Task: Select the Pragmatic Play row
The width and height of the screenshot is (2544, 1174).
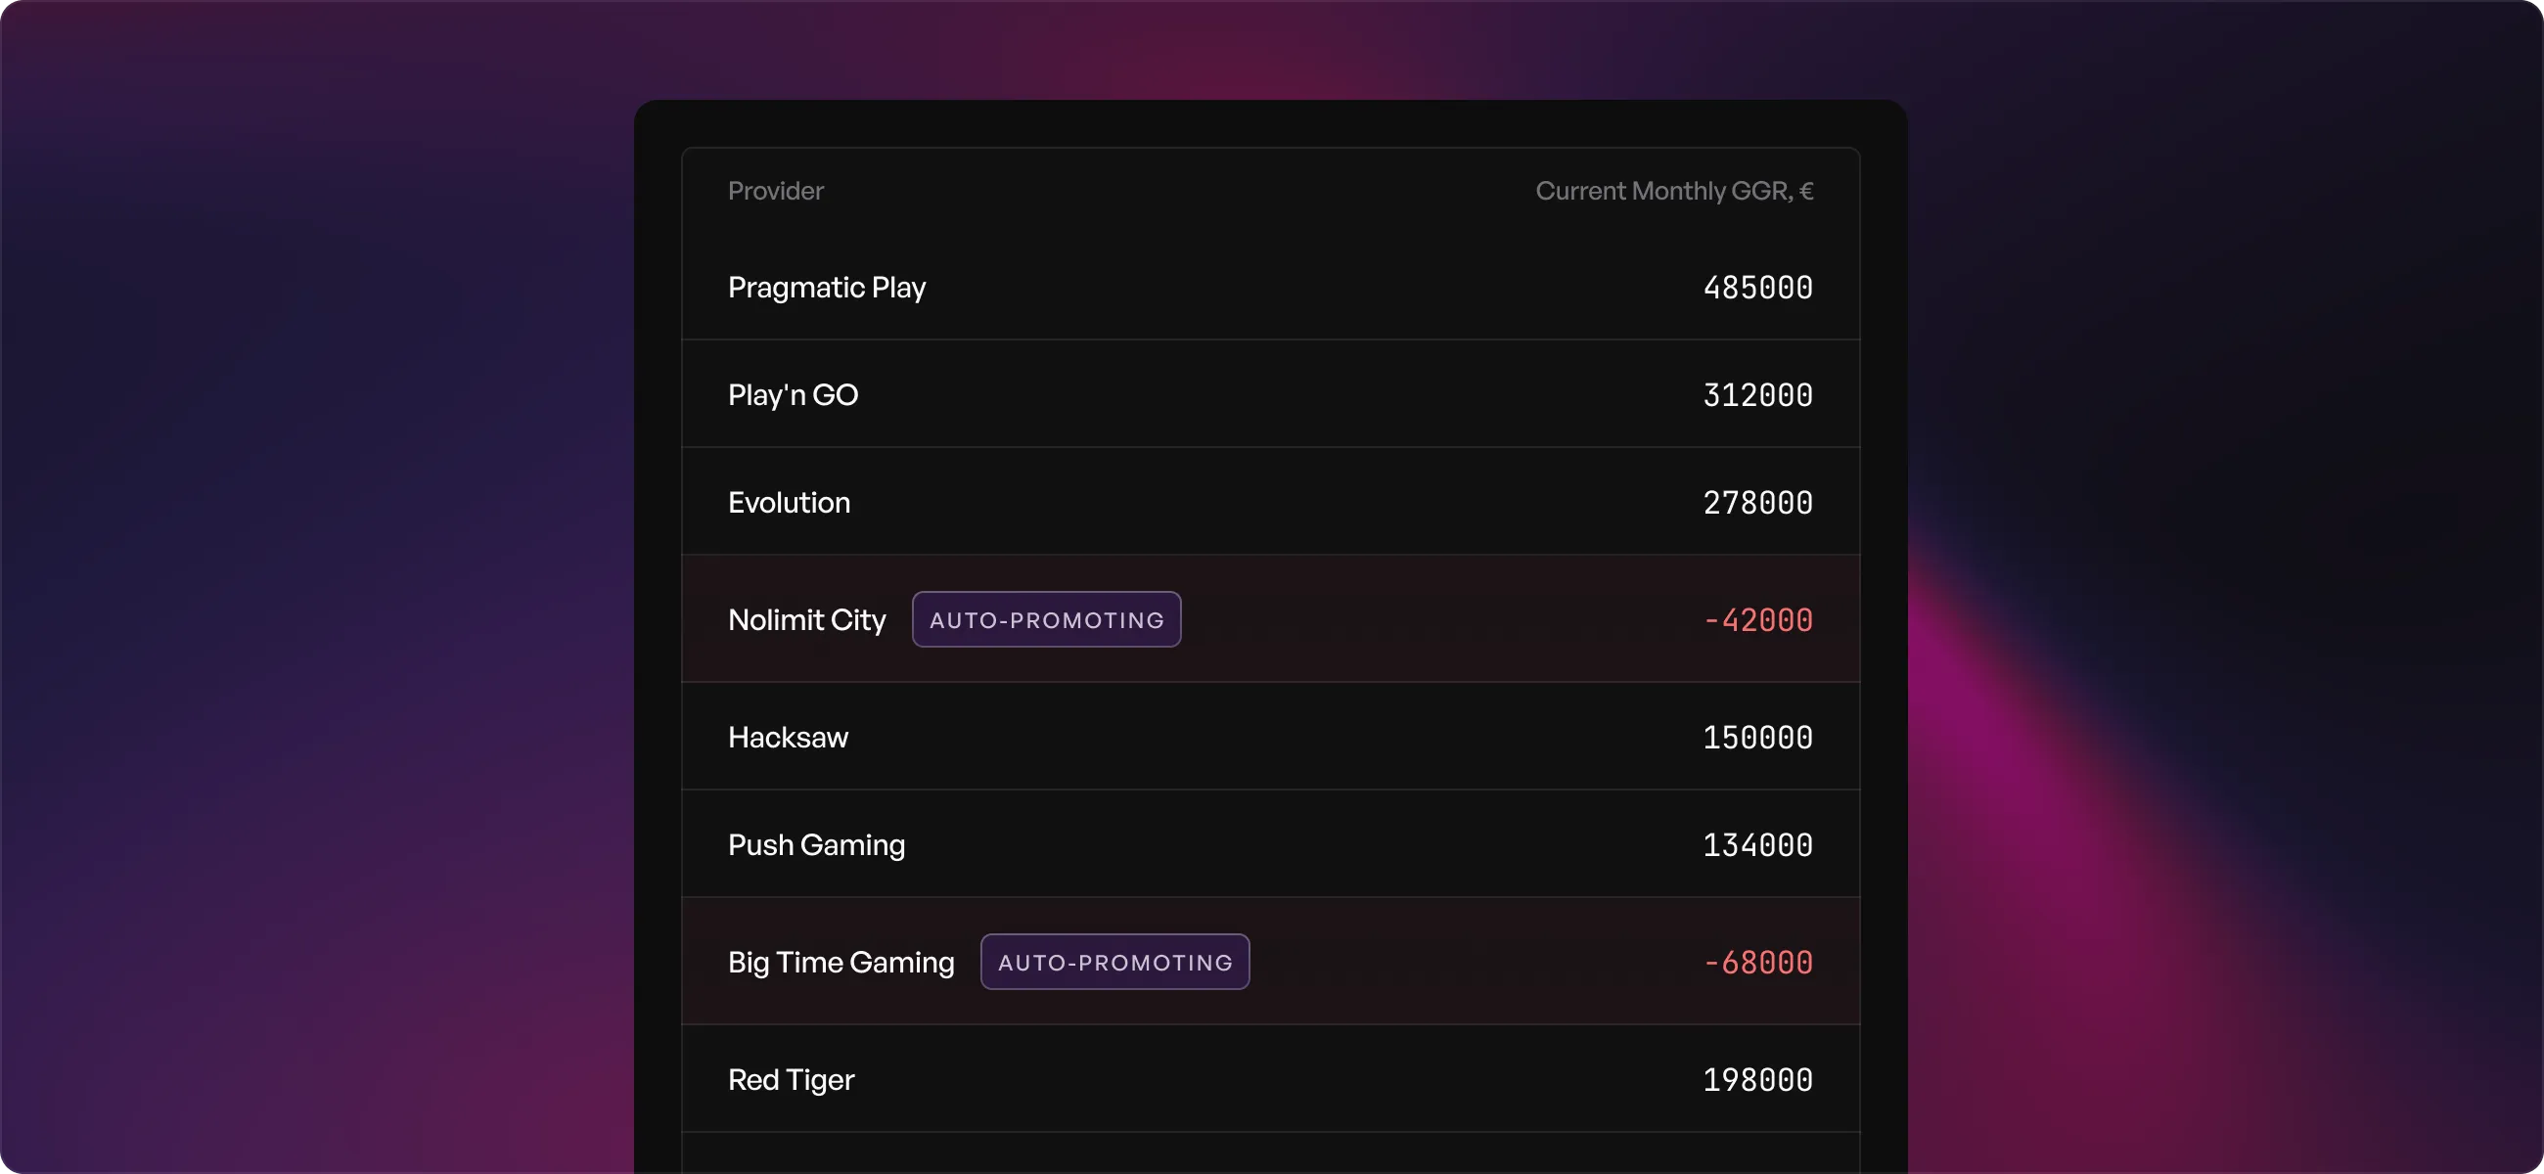Action: click(1271, 288)
